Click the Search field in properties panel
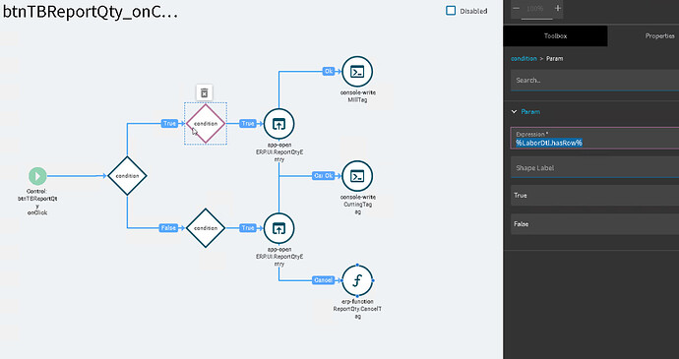 [595, 80]
